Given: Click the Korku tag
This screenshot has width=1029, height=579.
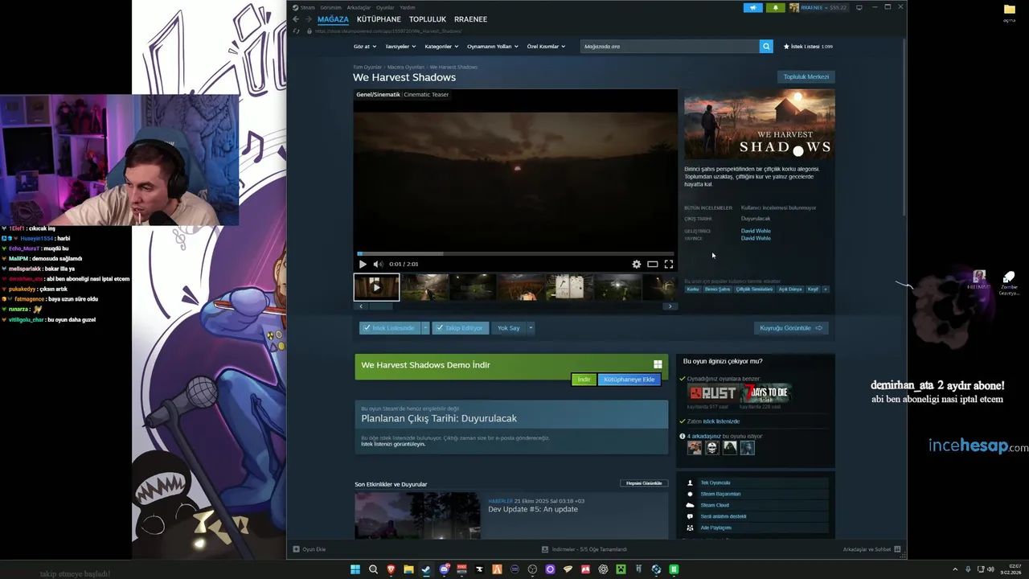Looking at the screenshot, I should point(692,289).
